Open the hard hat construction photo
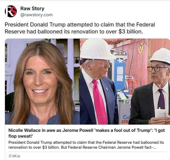170x160 pixels. [125, 82]
